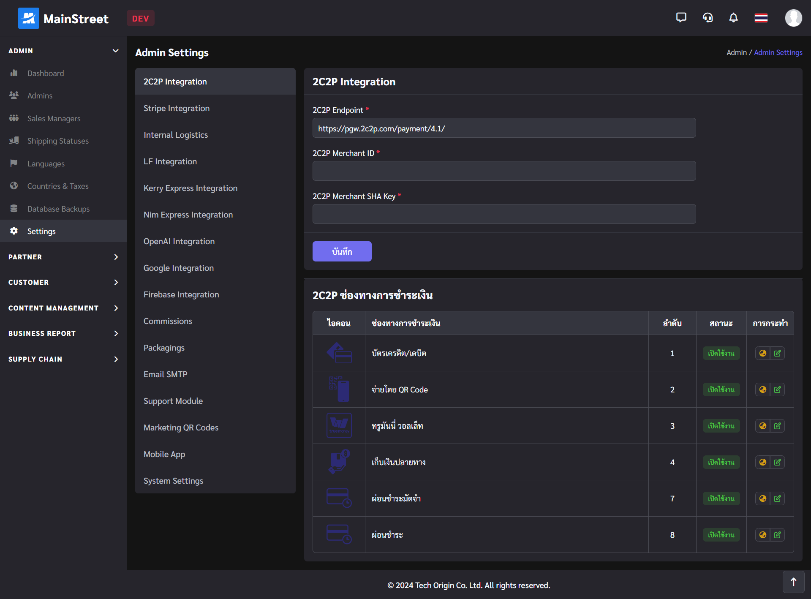Expand the CONTENT MANAGEMENT section
Viewport: 811px width, 599px height.
tap(63, 308)
